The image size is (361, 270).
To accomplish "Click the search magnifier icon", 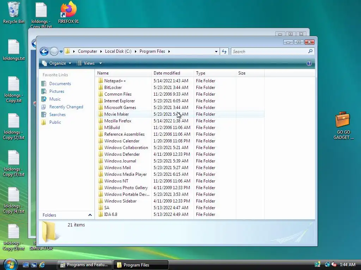I will (x=310, y=51).
